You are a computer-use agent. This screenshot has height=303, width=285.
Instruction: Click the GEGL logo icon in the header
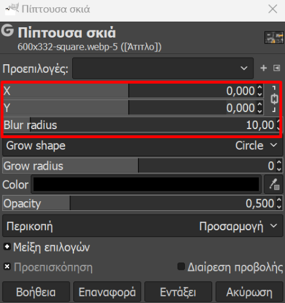point(7,30)
